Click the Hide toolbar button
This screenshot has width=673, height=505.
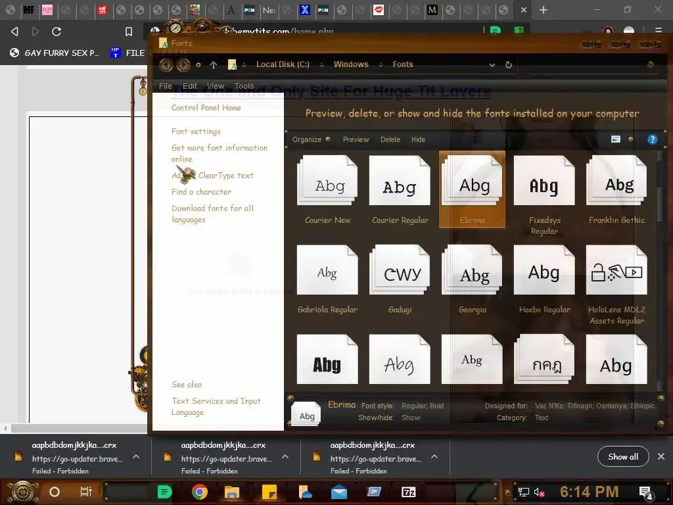pos(418,139)
